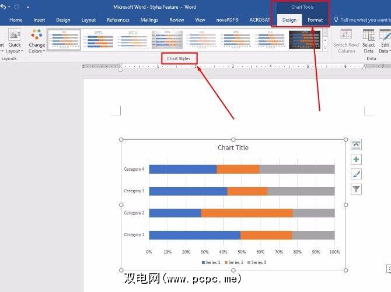The image size is (391, 292).
Task: Click the top-right chart resize handle
Action: (x=345, y=139)
